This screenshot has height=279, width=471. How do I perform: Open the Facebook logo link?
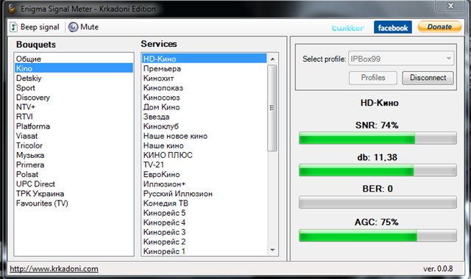pos(392,28)
